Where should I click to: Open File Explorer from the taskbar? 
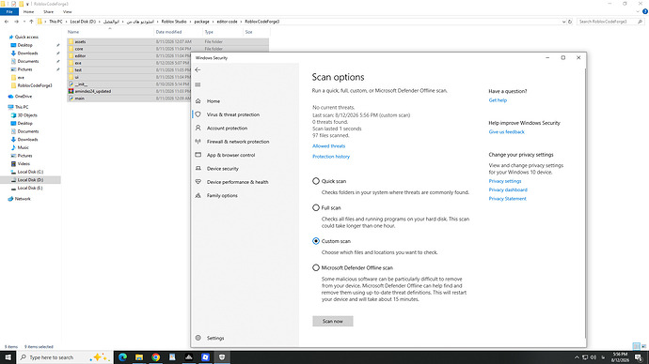tap(139, 357)
